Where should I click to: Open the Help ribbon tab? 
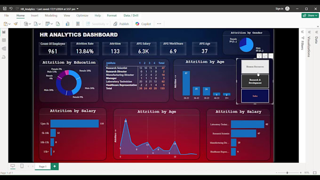(97, 16)
